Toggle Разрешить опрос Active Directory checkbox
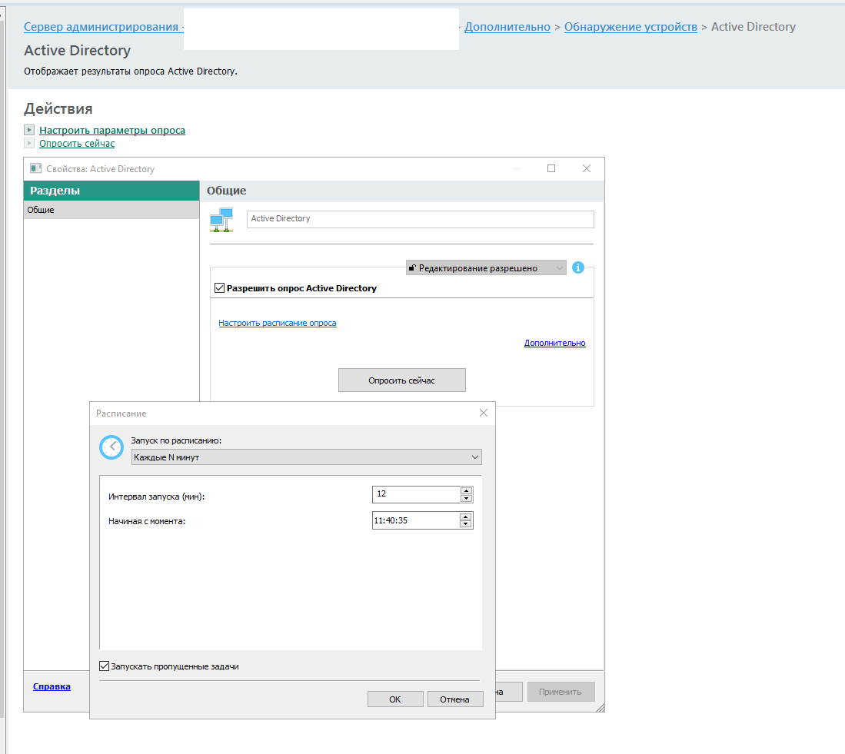Viewport: 845px width, 754px height. [219, 288]
